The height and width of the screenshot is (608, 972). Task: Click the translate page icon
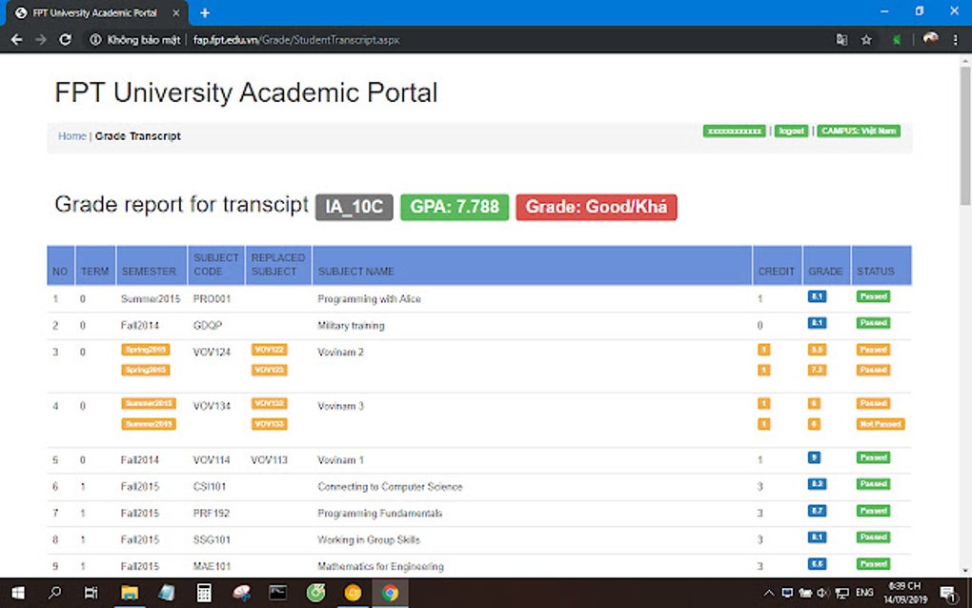(842, 39)
